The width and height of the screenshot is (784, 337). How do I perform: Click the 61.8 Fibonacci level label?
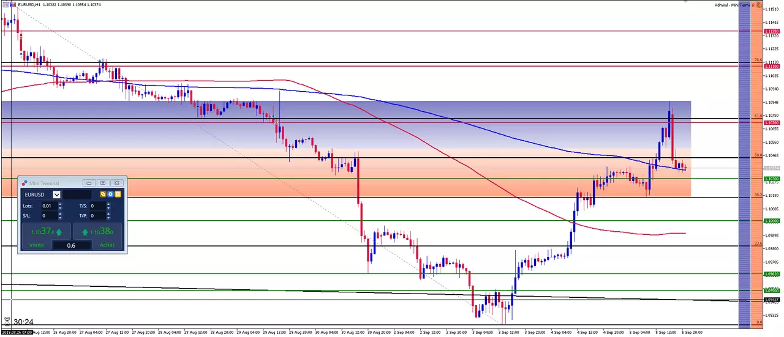click(x=758, y=116)
